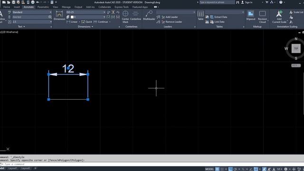The width and height of the screenshot is (304, 171).
Task: Select the Centerline tool
Action: 135,16
